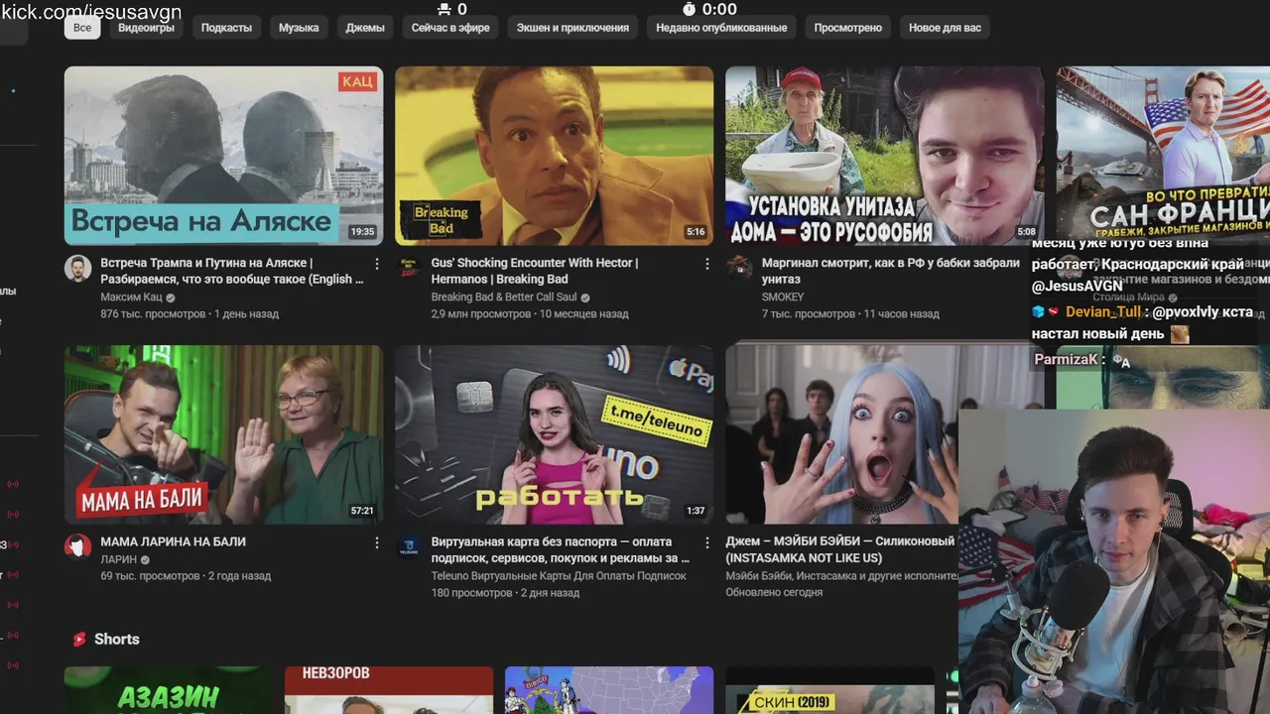Open the Shorts section red icon
The width and height of the screenshot is (1270, 714).
pyautogui.click(x=79, y=640)
